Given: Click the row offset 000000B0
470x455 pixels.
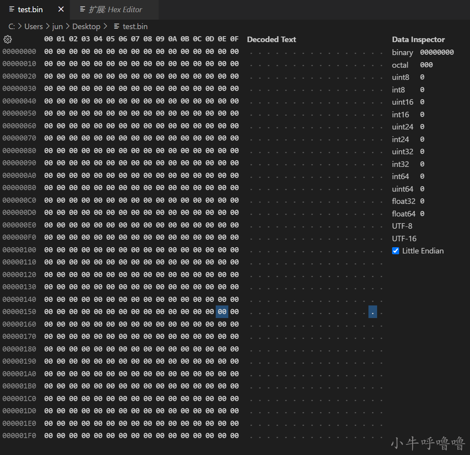Looking at the screenshot, I should 19,188.
